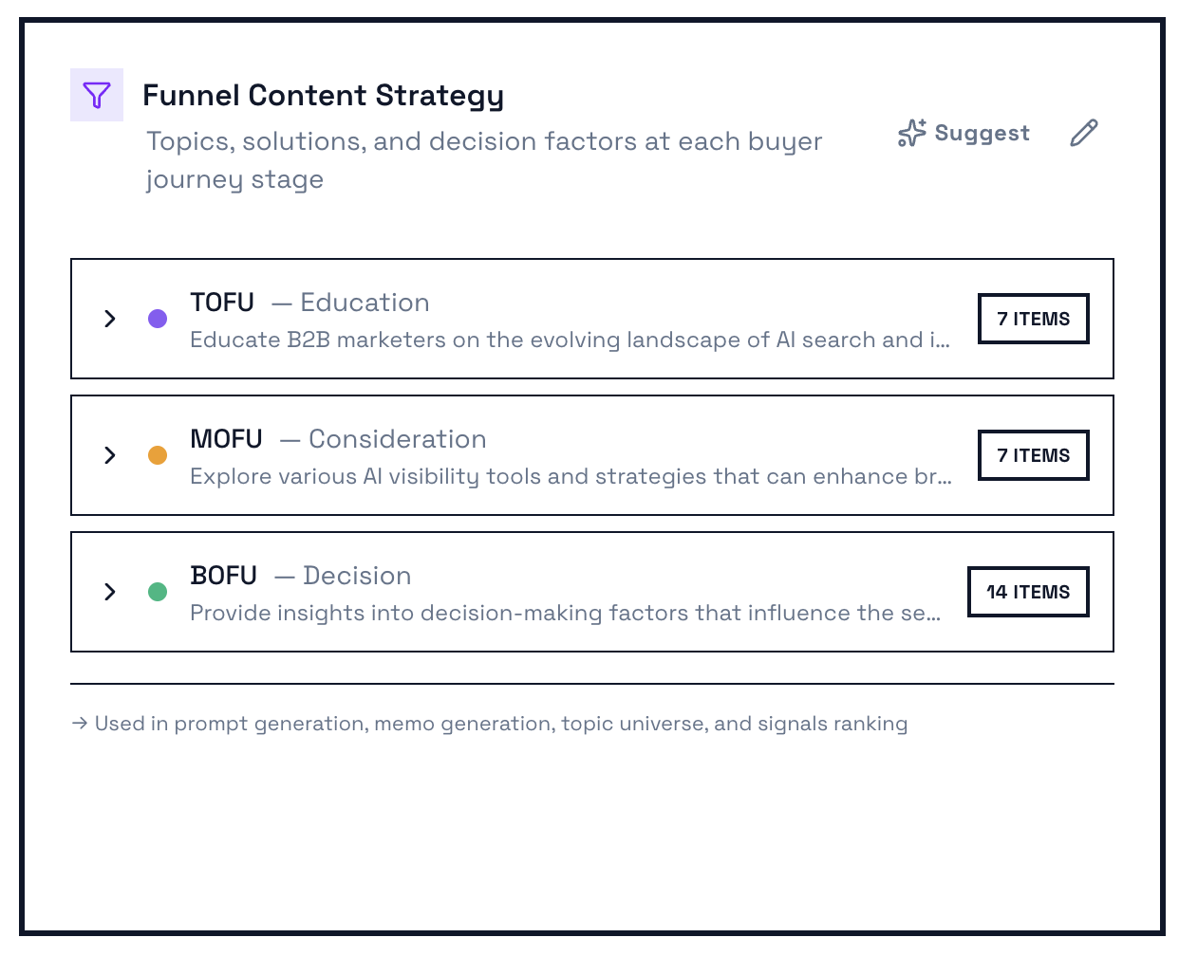Open the pencil edit icon

click(x=1083, y=133)
